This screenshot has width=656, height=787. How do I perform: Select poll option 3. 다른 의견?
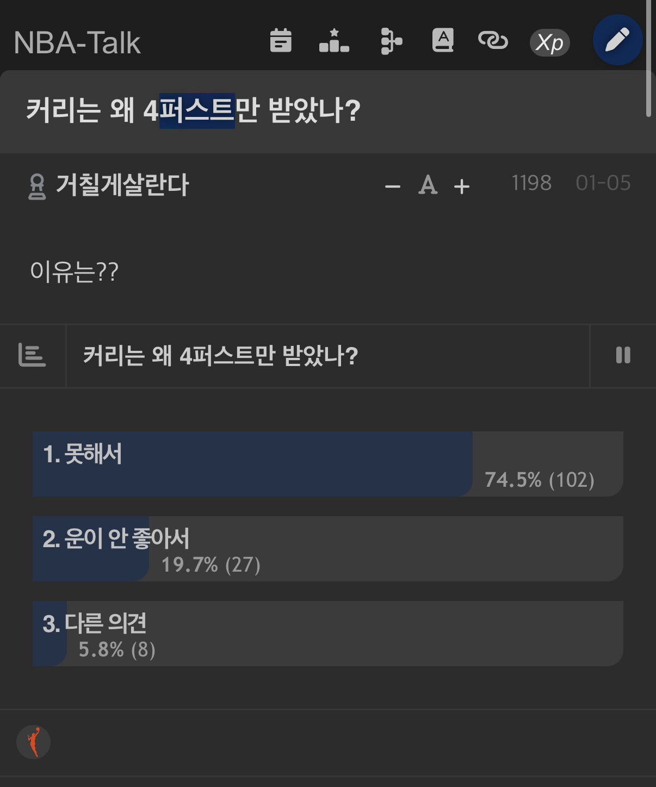[327, 633]
